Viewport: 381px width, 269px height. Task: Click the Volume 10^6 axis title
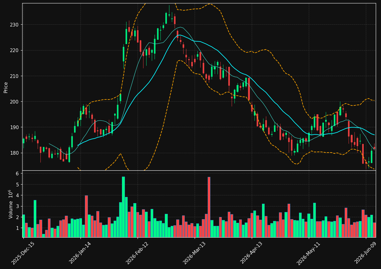click(x=10, y=204)
